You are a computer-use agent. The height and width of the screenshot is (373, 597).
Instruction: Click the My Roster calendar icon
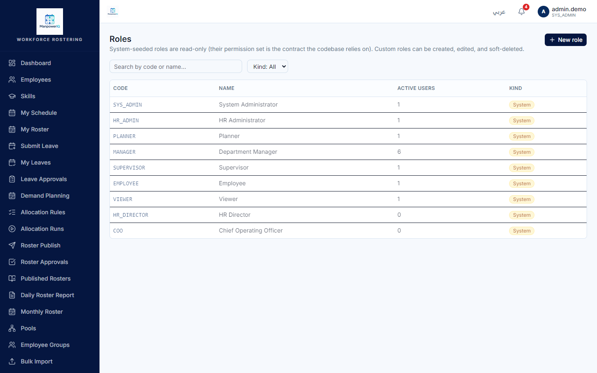pyautogui.click(x=12, y=129)
